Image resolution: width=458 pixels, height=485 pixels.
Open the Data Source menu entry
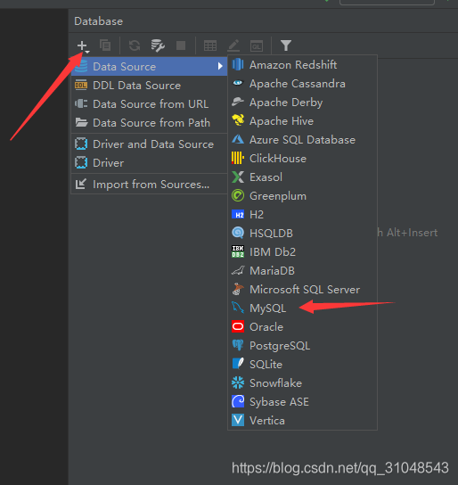[150, 66]
